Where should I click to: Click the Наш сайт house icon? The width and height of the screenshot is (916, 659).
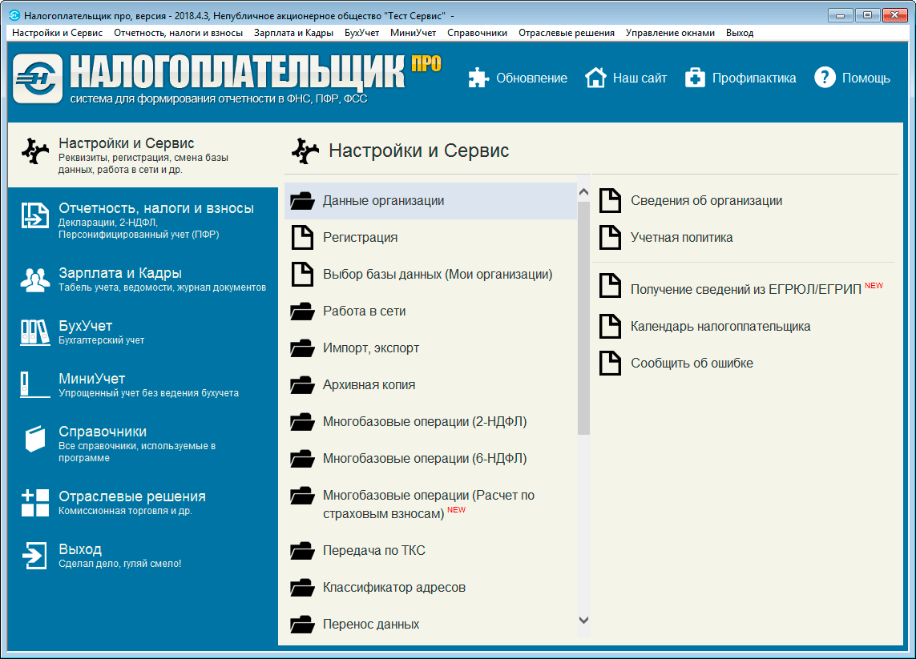point(596,78)
